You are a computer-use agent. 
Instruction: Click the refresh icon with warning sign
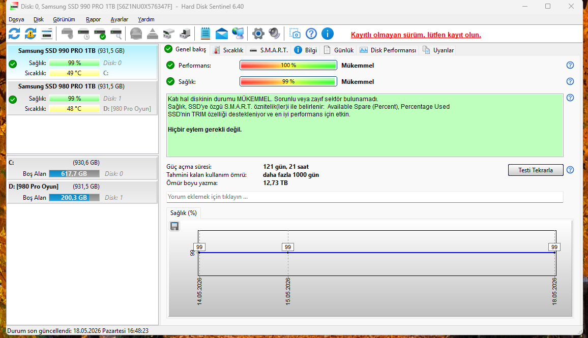pos(31,34)
